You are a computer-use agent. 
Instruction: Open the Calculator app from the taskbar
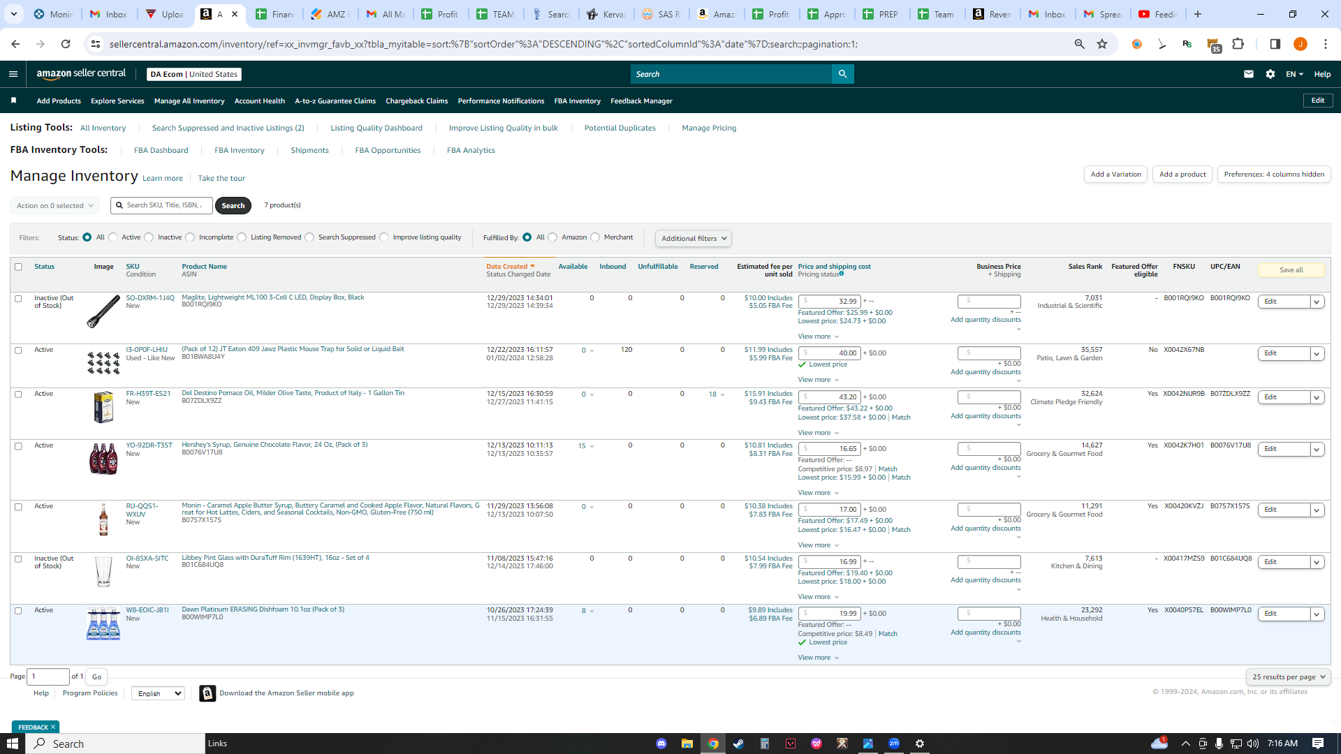(765, 744)
